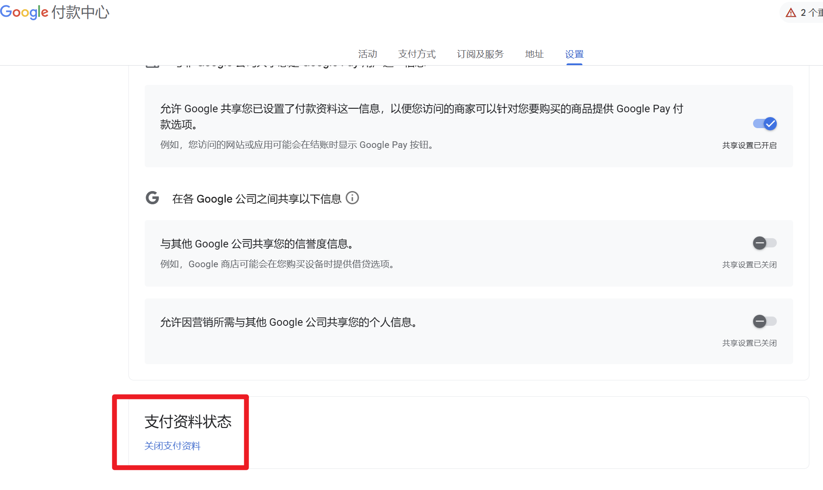Click the example text about Google 商店借贷选项
The image size is (823, 490).
pos(278,264)
